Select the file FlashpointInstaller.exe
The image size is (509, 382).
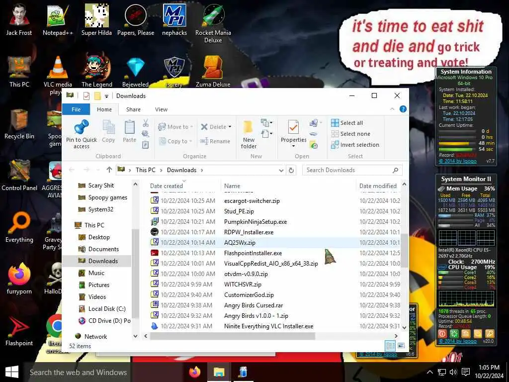pos(253,253)
